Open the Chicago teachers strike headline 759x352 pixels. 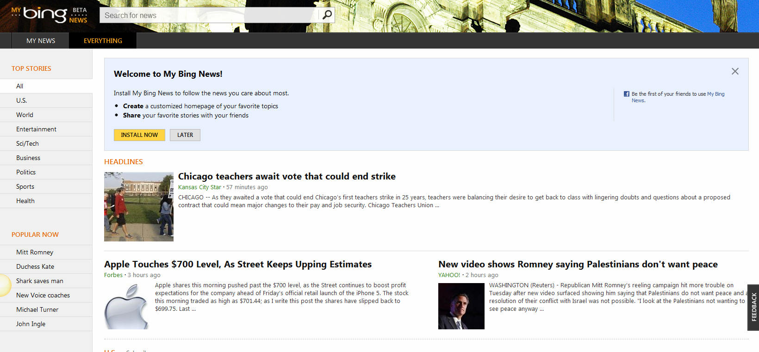287,176
